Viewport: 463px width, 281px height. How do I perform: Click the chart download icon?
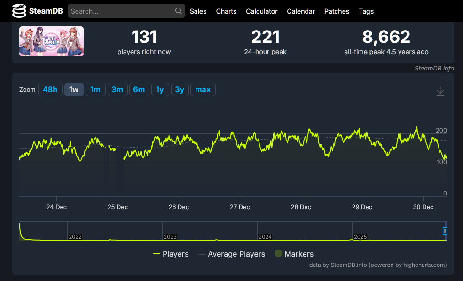[440, 91]
